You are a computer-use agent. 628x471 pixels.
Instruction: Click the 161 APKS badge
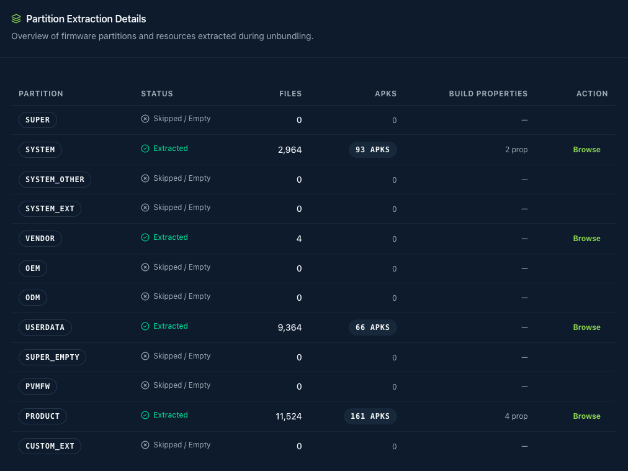point(370,416)
